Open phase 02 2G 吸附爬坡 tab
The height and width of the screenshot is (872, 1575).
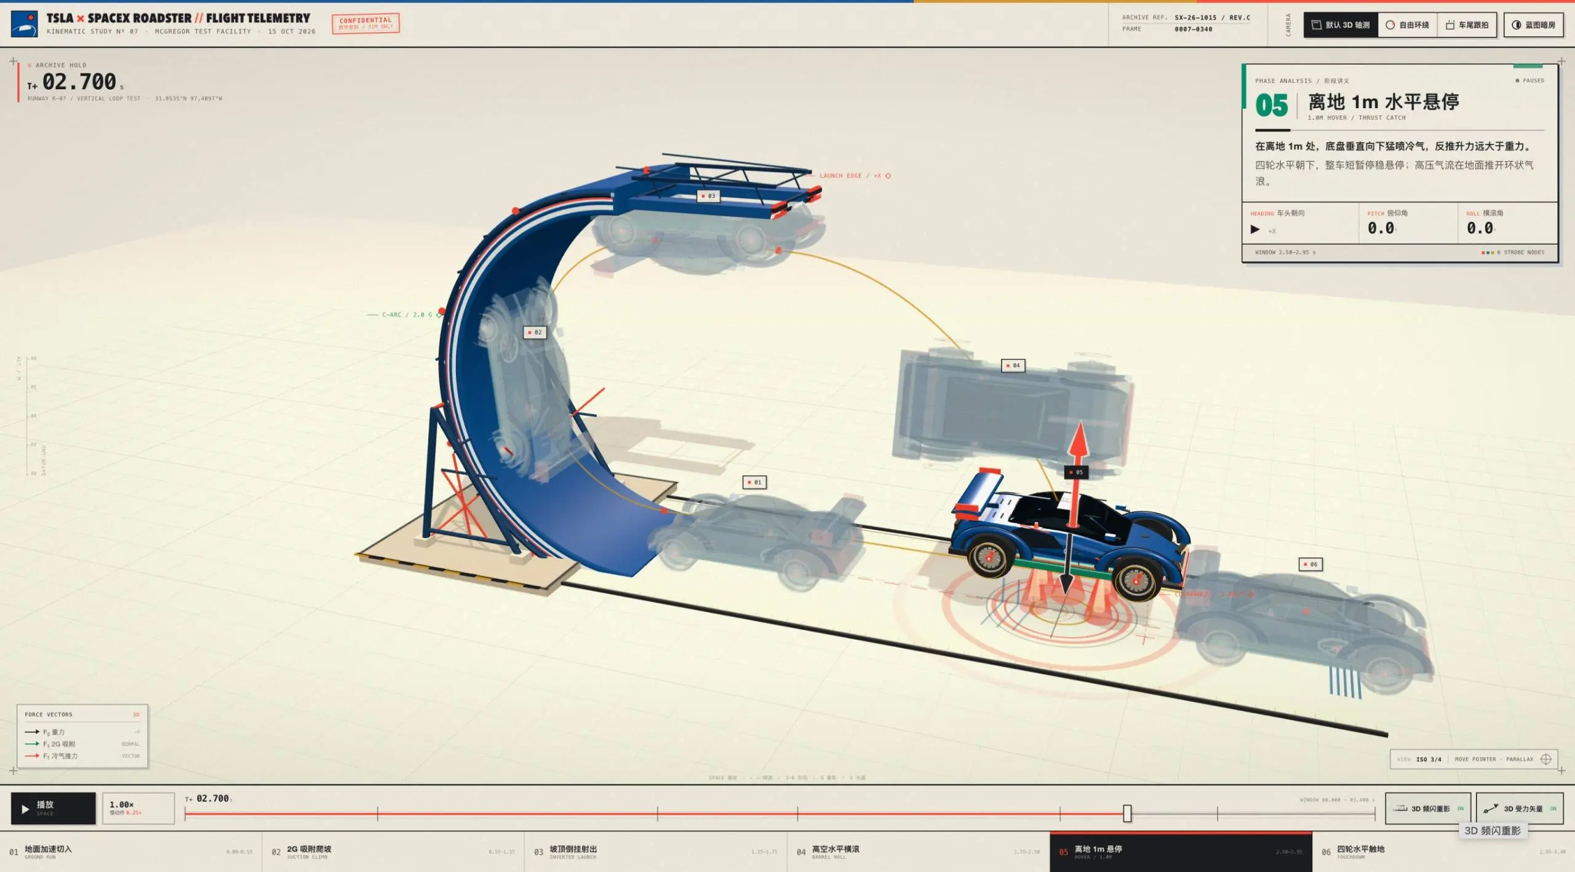pyautogui.click(x=394, y=852)
